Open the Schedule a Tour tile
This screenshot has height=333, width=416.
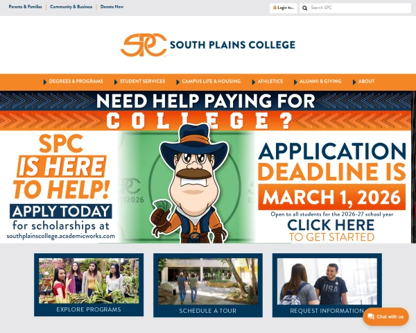click(x=208, y=285)
